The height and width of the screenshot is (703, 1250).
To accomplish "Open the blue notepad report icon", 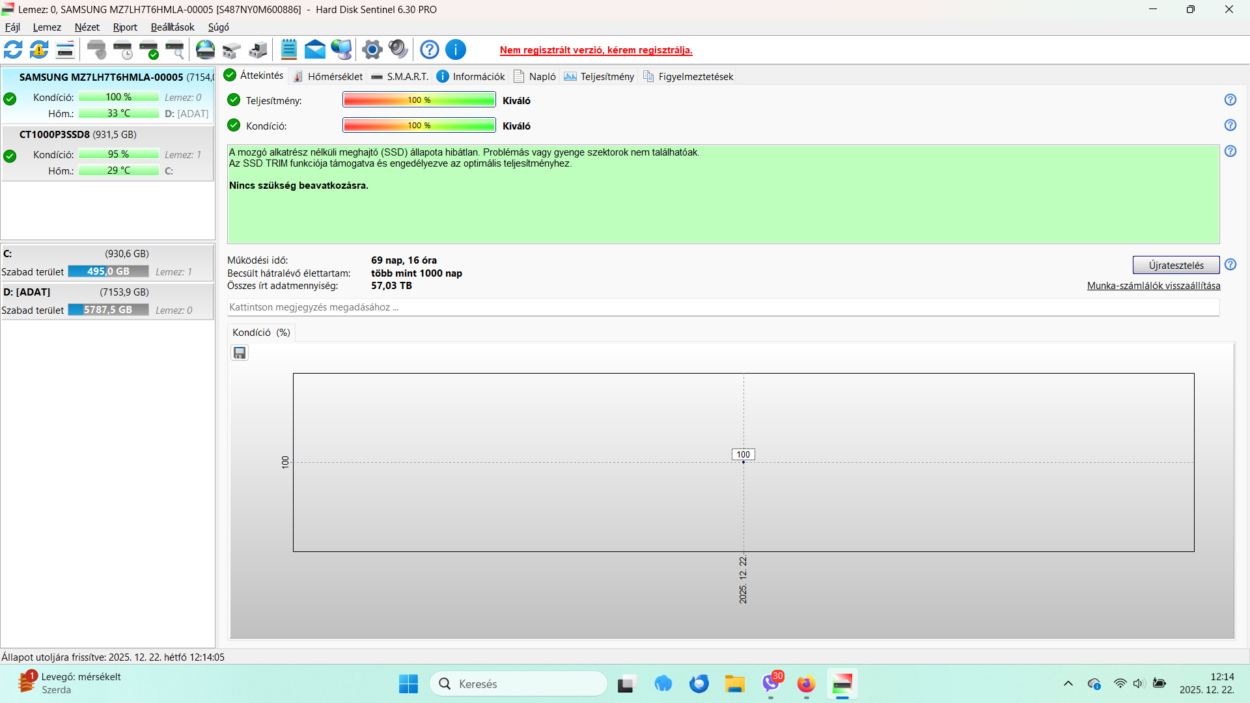I will 288,49.
